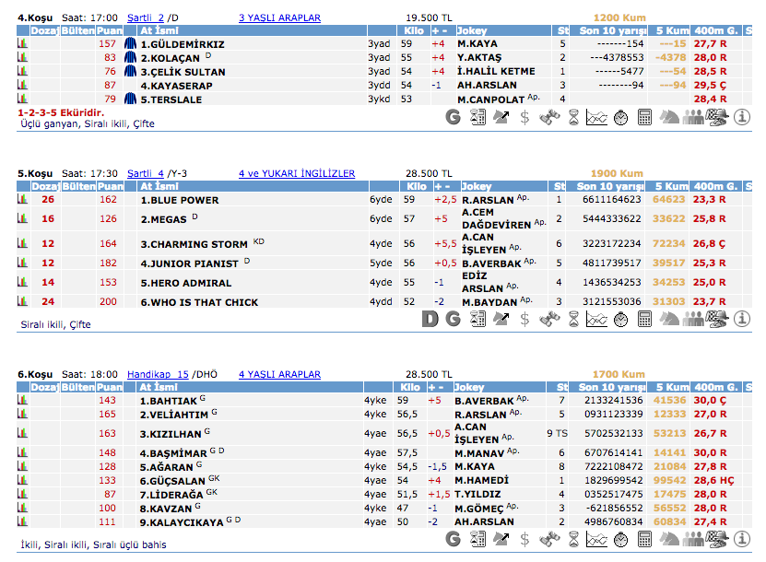Click the Puan column header in race 6
Screen dimensions: 766x562
pyautogui.click(x=110, y=388)
